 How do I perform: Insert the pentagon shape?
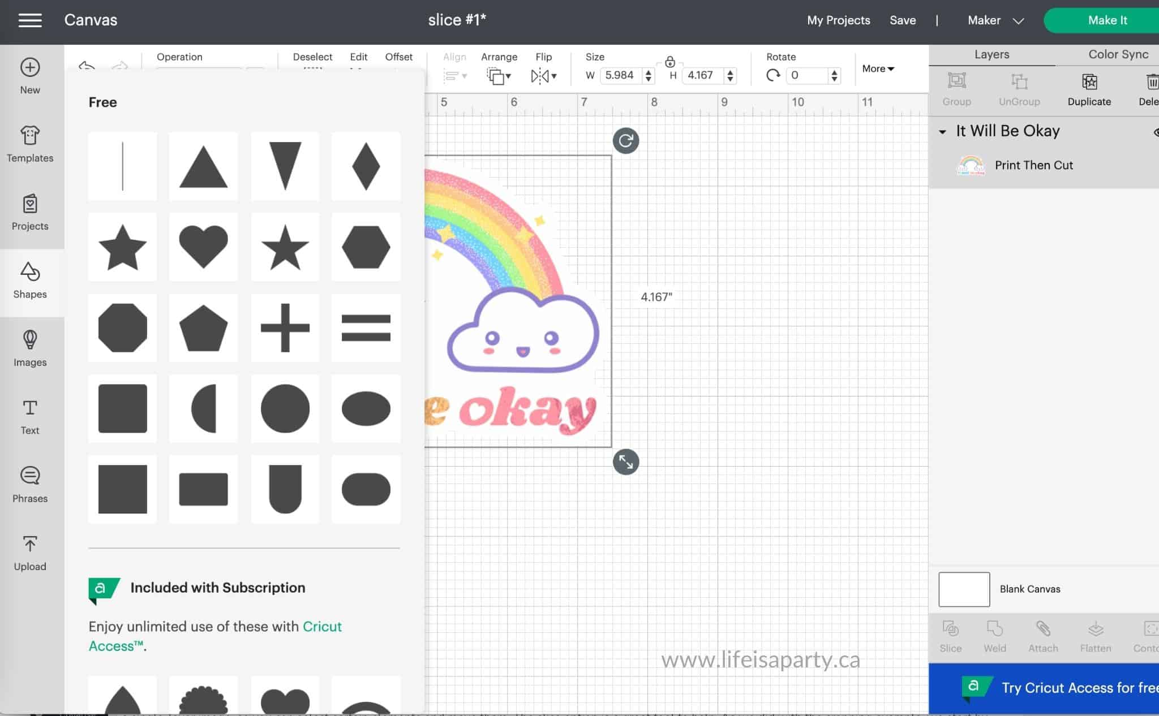[x=203, y=327]
